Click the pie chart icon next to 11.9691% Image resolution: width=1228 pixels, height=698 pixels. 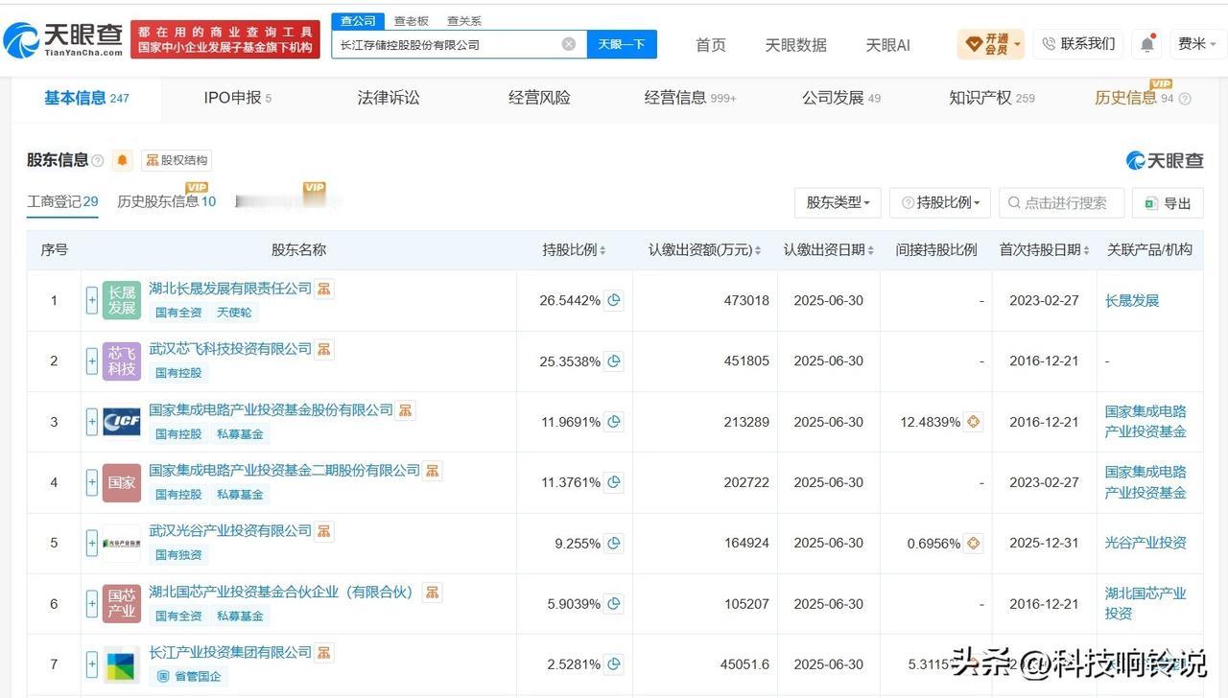(614, 422)
